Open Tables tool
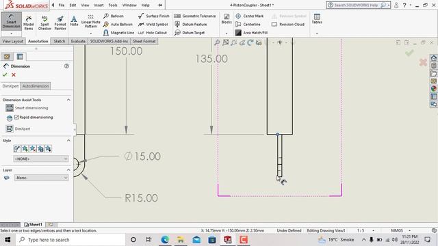Image resolution: width=438 pixels, height=246 pixels. [317, 19]
